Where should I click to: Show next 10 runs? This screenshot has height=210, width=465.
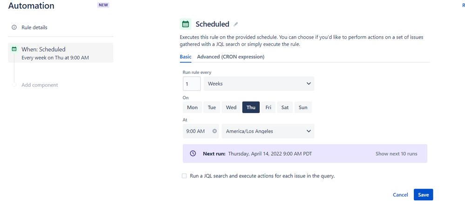pyautogui.click(x=396, y=154)
